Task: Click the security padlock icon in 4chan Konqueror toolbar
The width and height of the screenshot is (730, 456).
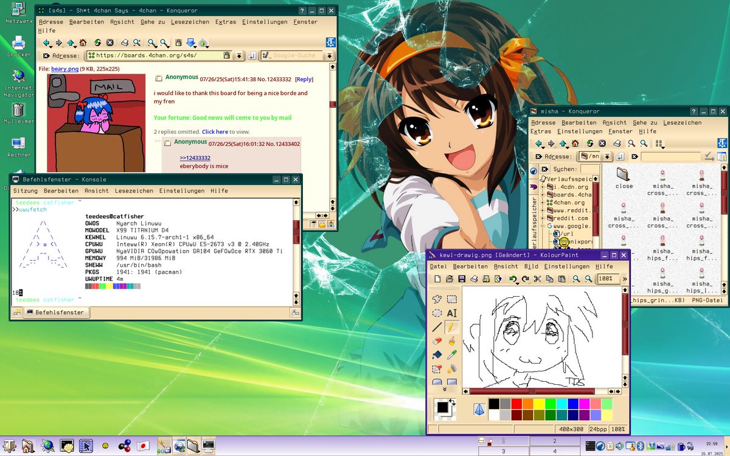Action: [178, 43]
